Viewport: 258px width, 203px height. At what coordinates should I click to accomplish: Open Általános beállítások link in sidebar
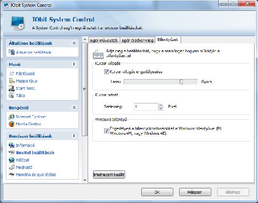pyautogui.click(x=34, y=52)
